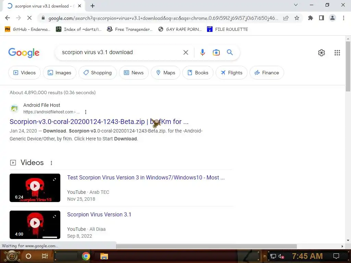Search by image with the camera
Screen dimensions: 351x263
click(216, 52)
